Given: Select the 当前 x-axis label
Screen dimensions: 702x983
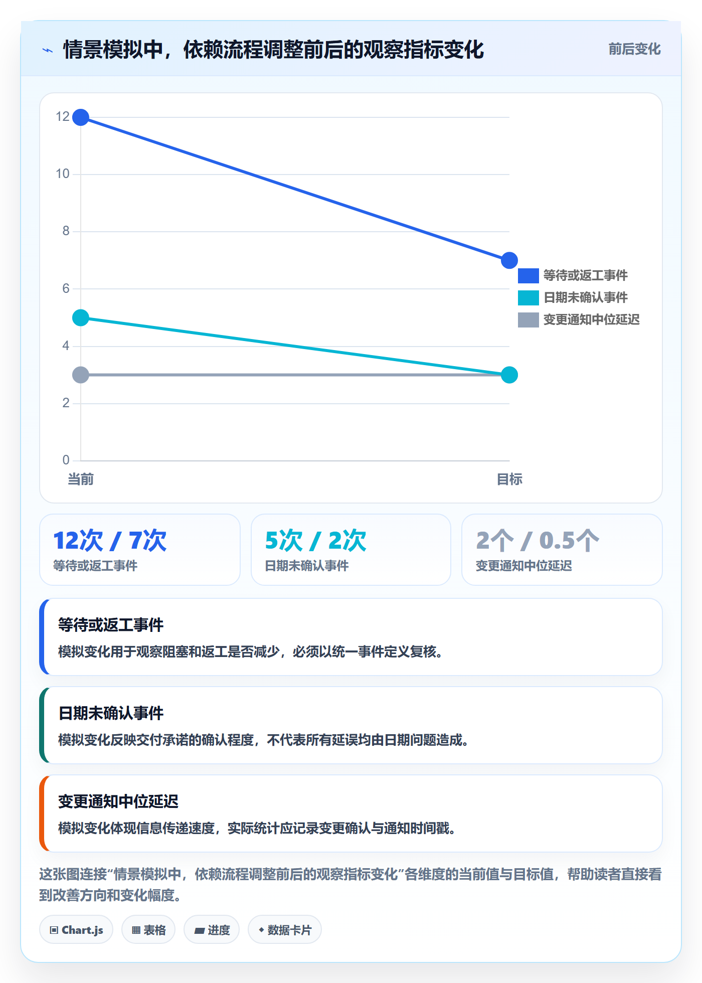Looking at the screenshot, I should pos(81,479).
